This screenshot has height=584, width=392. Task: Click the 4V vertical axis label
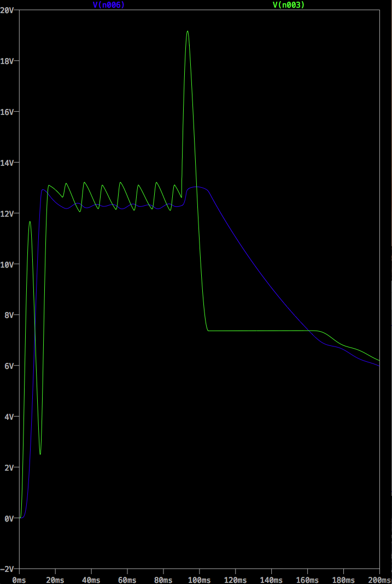click(9, 417)
